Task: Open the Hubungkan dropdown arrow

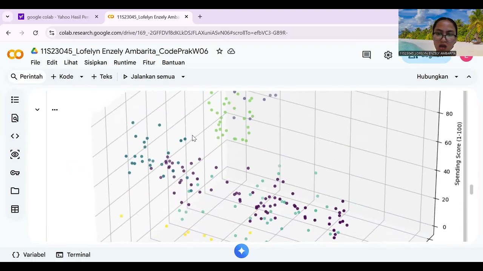Action: pyautogui.click(x=456, y=77)
